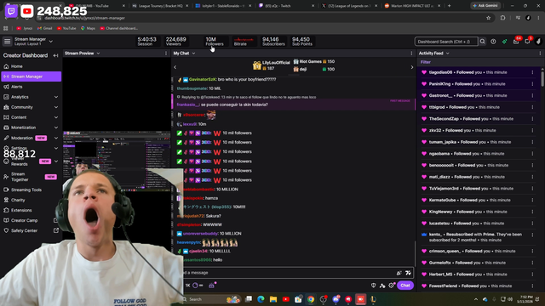545x306 pixels.
Task: Open the chat settings gear icon
Action: (392, 286)
